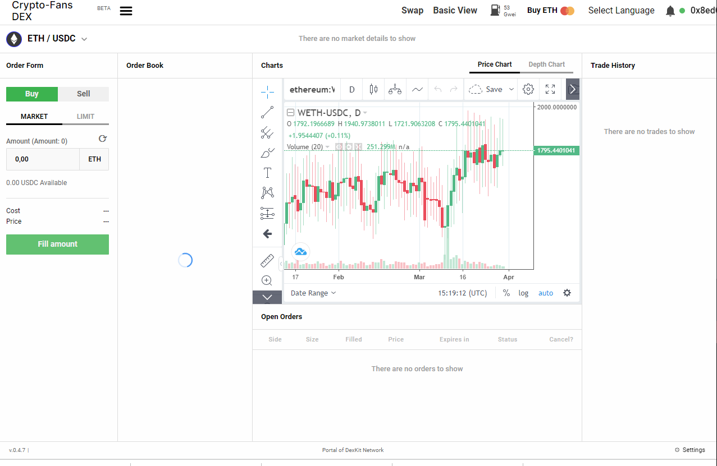Image resolution: width=717 pixels, height=466 pixels.
Task: Refresh the amount with the reload icon
Action: coord(102,139)
